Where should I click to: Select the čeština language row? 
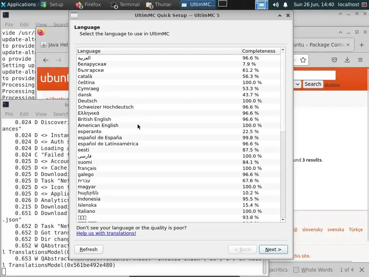pos(178,83)
